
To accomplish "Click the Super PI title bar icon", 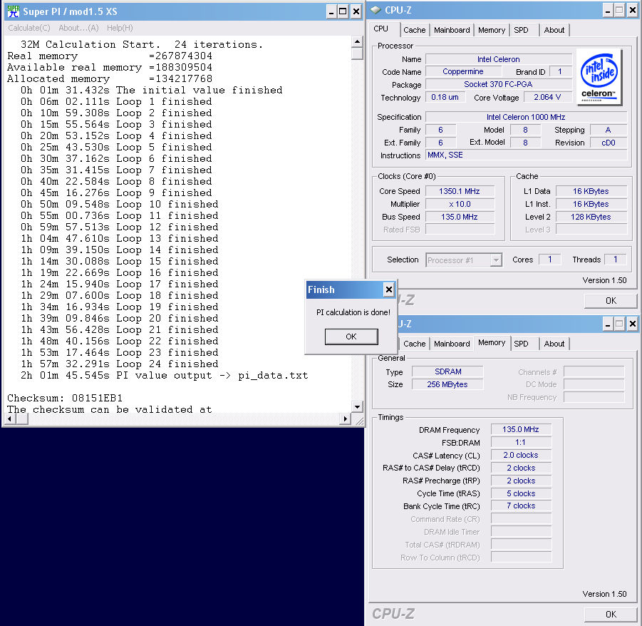I will 14,11.
